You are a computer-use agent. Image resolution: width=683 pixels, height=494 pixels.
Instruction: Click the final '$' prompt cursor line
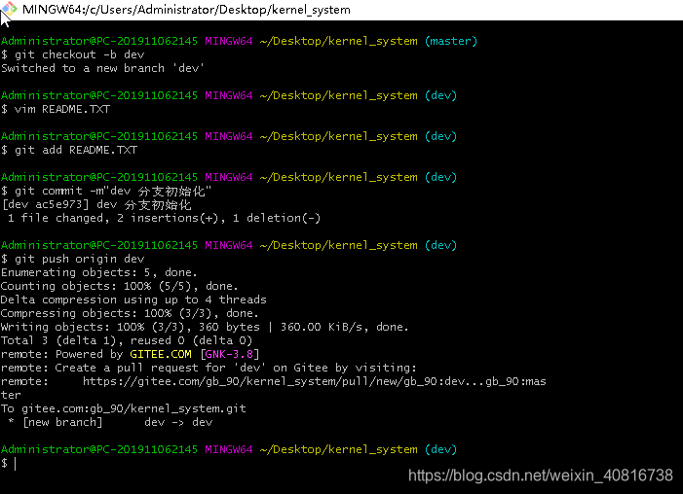click(9, 463)
